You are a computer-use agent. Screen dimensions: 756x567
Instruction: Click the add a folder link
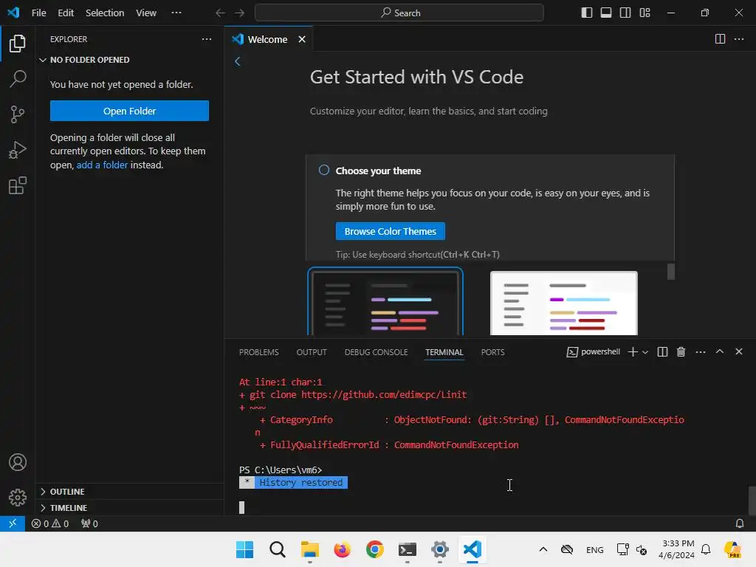pos(102,165)
